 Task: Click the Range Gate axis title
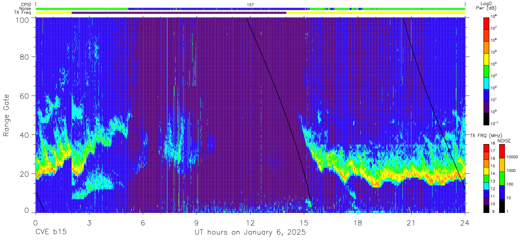(6, 116)
